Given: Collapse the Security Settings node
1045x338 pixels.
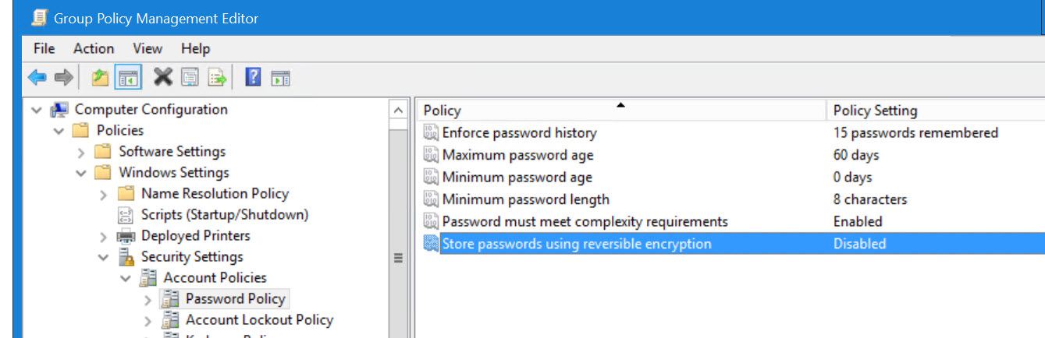Looking at the screenshot, I should point(104,257).
